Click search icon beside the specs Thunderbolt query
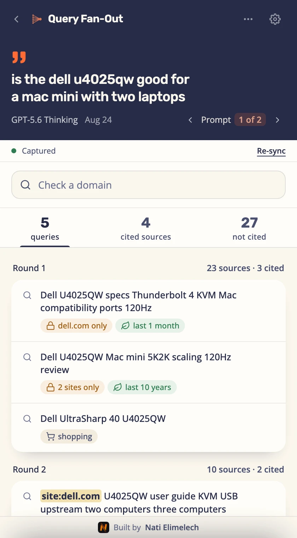The image size is (297, 538). coord(27,295)
